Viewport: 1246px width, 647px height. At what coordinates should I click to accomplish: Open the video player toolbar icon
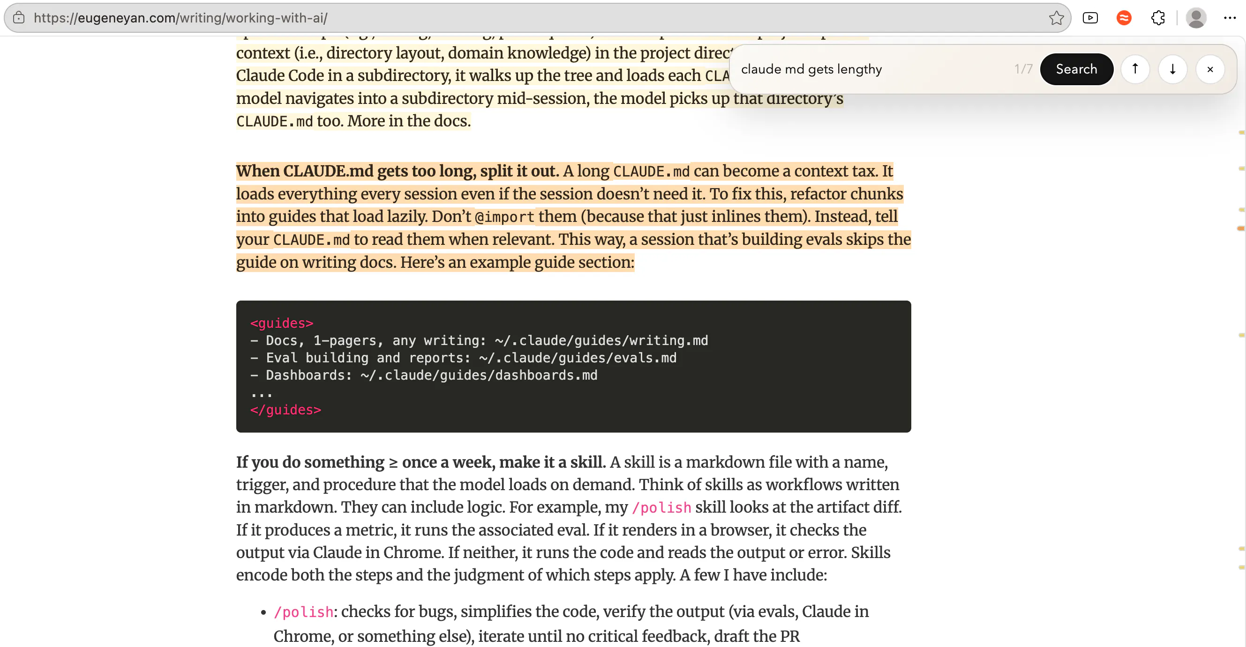(1090, 18)
